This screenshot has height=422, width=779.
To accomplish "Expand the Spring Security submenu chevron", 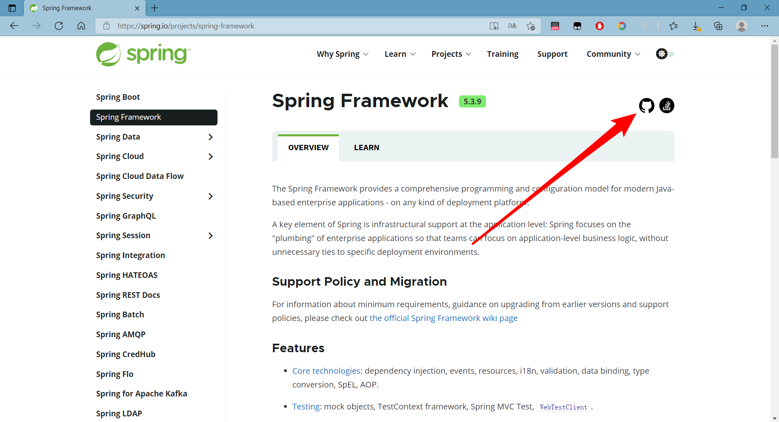I will (211, 196).
